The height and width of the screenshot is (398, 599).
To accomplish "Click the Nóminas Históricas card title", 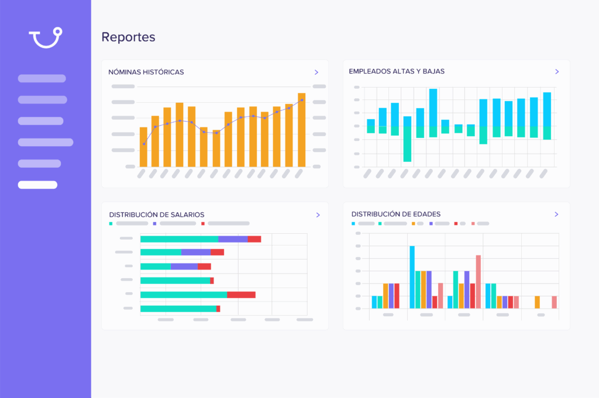I will [146, 72].
